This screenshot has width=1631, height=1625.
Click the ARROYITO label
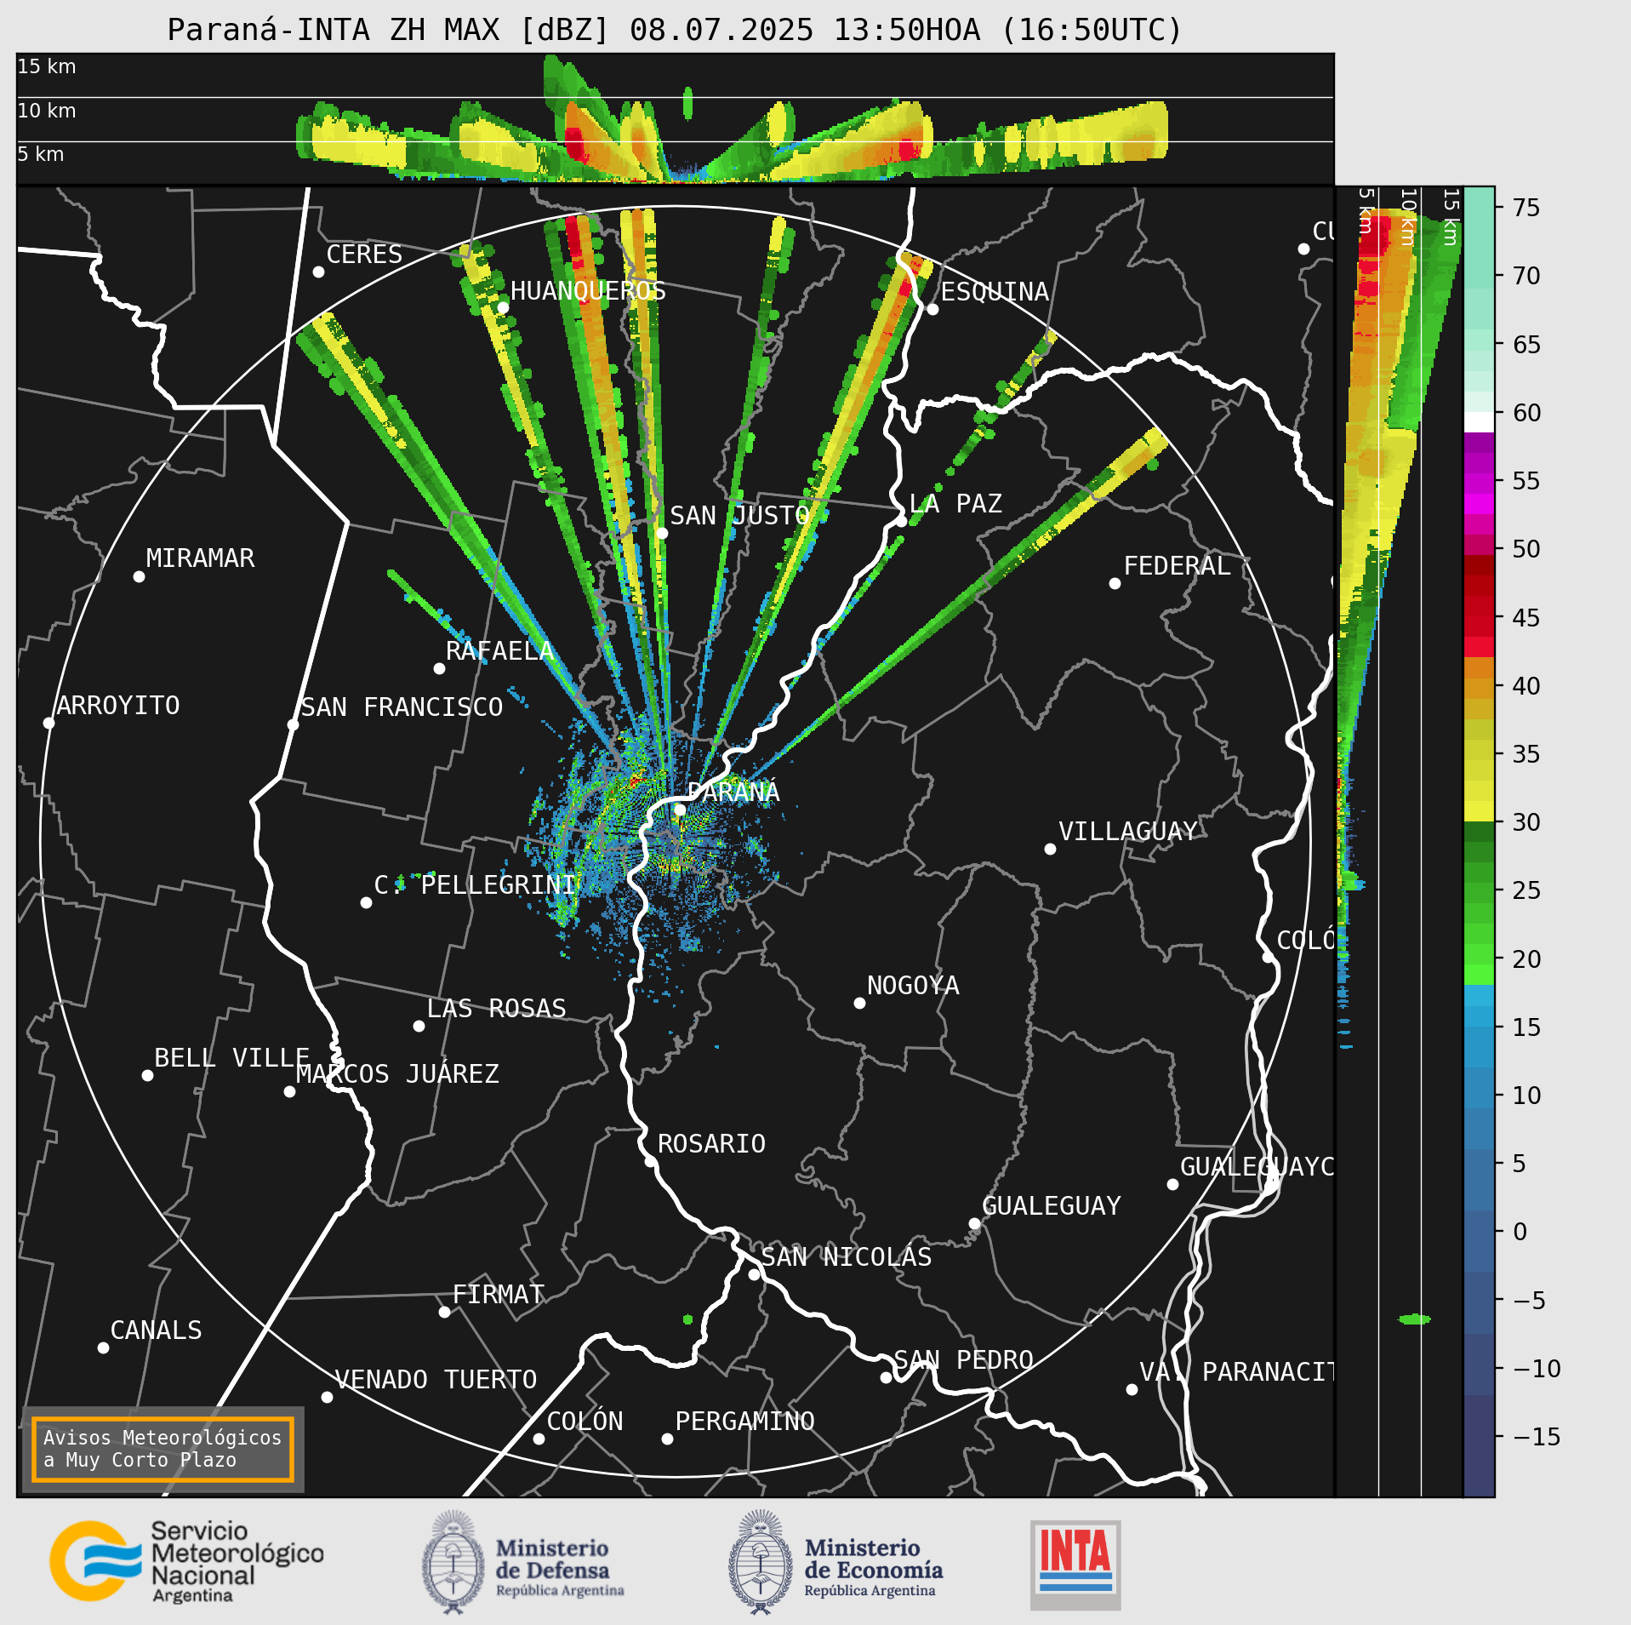click(118, 705)
